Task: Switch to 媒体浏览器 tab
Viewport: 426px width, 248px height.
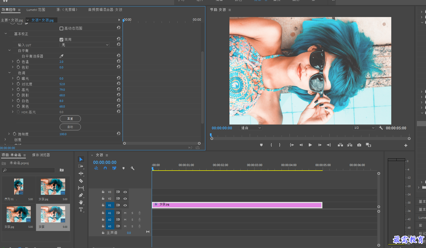Action: tap(41, 155)
